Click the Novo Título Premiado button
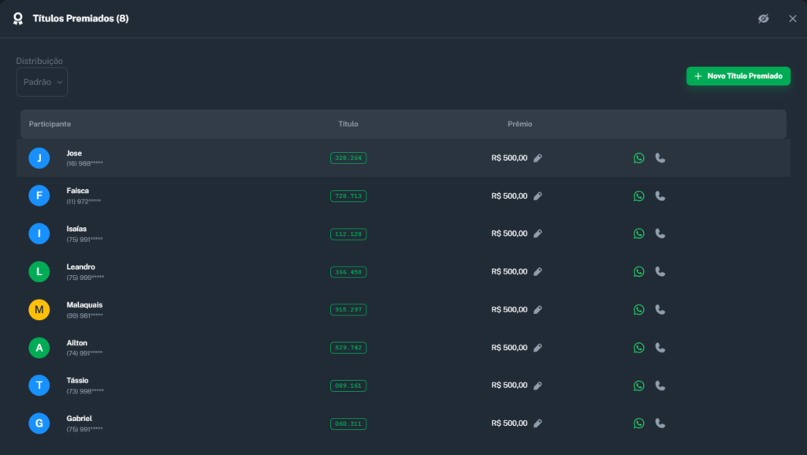This screenshot has height=455, width=807. coord(738,76)
